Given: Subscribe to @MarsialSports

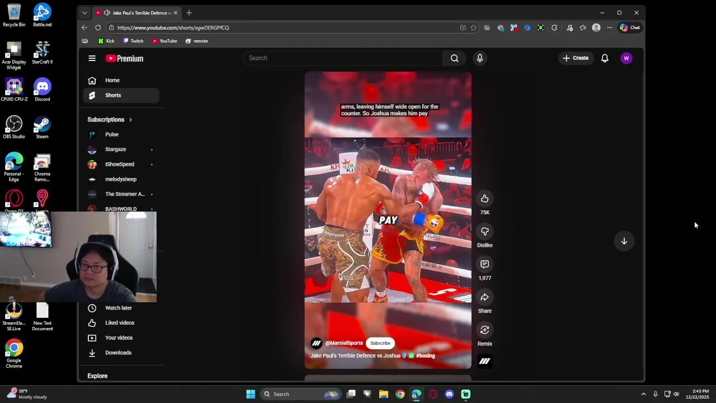Looking at the screenshot, I should (380, 343).
